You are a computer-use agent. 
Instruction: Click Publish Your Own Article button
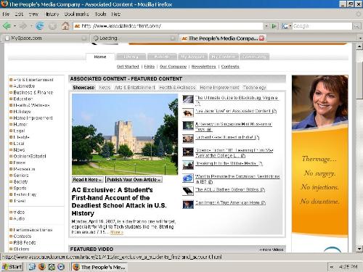[x=134, y=180]
